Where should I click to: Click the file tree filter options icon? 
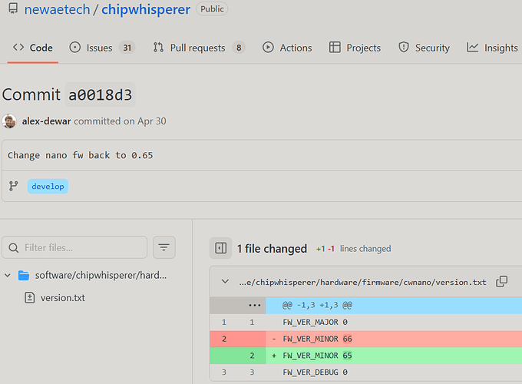164,247
